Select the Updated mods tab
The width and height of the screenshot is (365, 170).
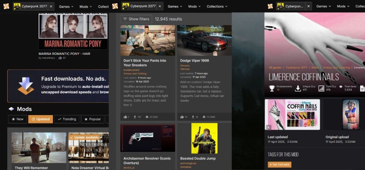41,119
